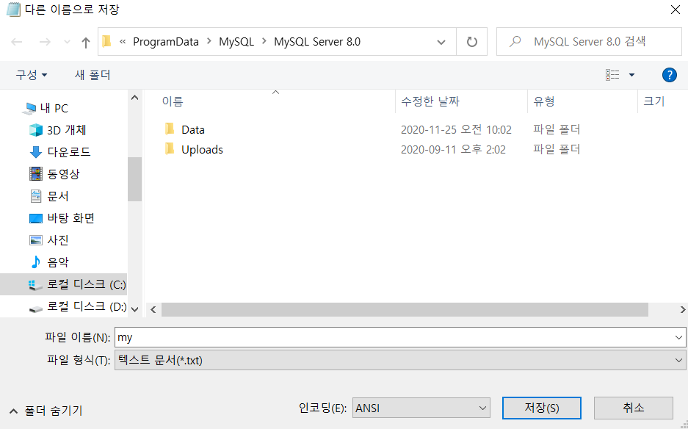Click the MySQL Server 8.0 breadcrumb
Viewport: 688px width, 429px height.
pos(317,42)
